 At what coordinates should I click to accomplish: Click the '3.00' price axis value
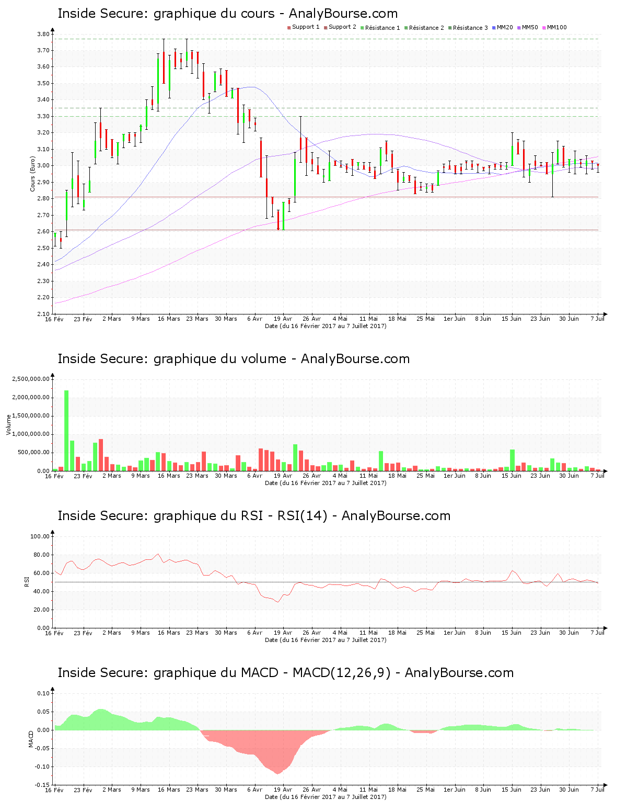coord(43,166)
